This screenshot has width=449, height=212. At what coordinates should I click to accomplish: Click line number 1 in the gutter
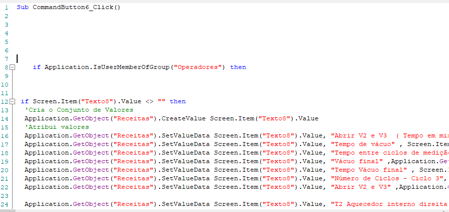[x=7, y=8]
